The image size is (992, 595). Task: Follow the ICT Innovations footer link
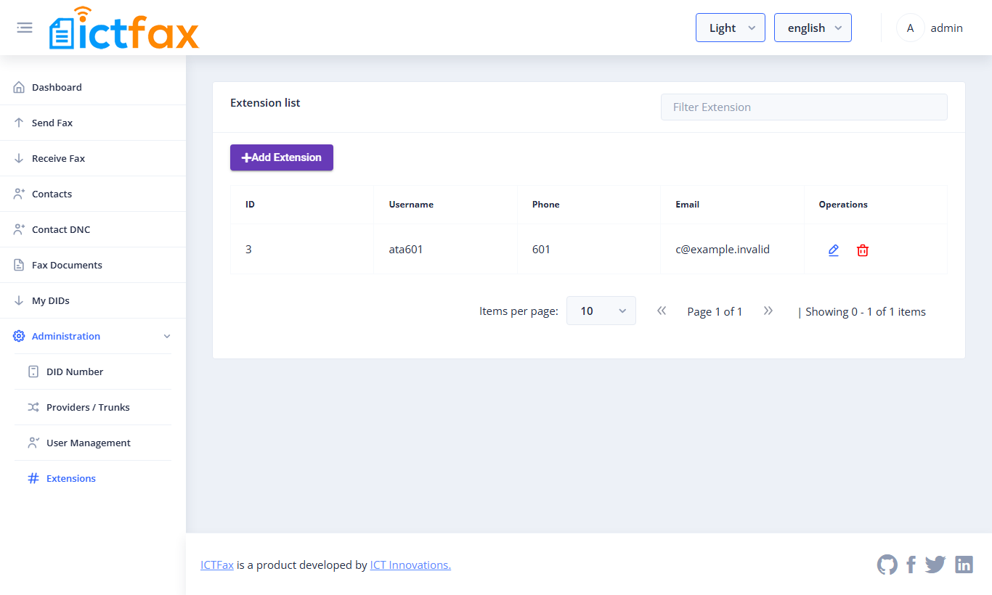coord(410,565)
